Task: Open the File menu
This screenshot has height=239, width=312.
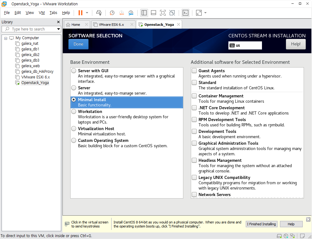Action: tap(7, 13)
